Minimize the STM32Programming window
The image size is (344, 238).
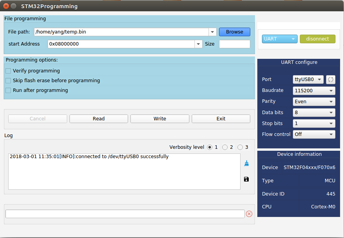point(13,6)
